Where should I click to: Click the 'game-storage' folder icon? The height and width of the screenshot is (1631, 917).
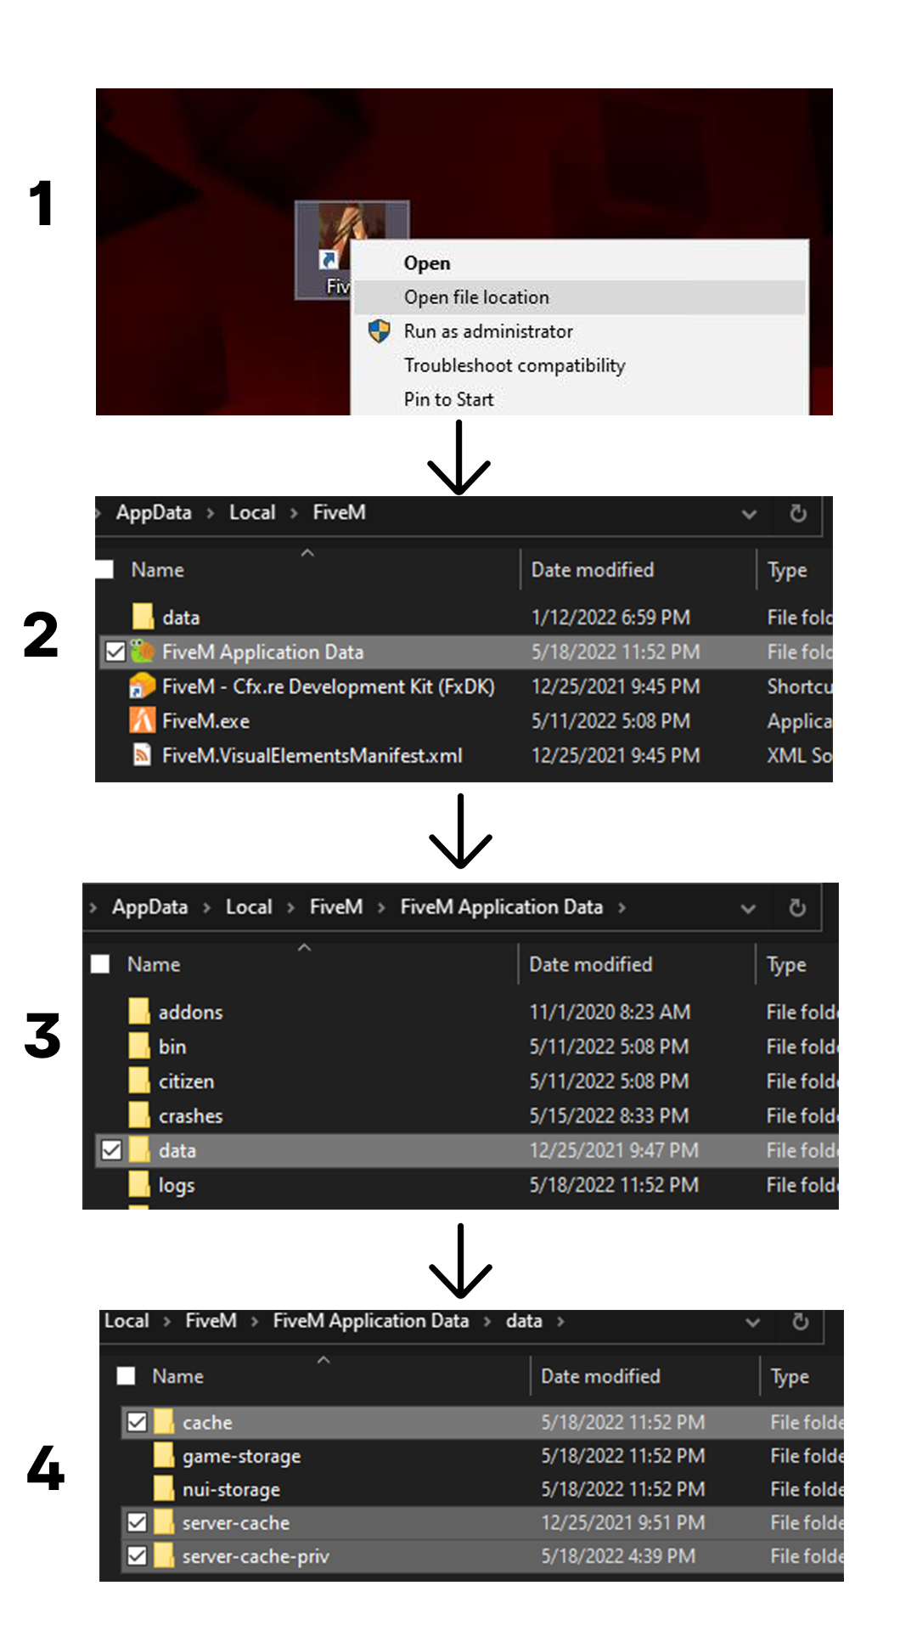(164, 1455)
